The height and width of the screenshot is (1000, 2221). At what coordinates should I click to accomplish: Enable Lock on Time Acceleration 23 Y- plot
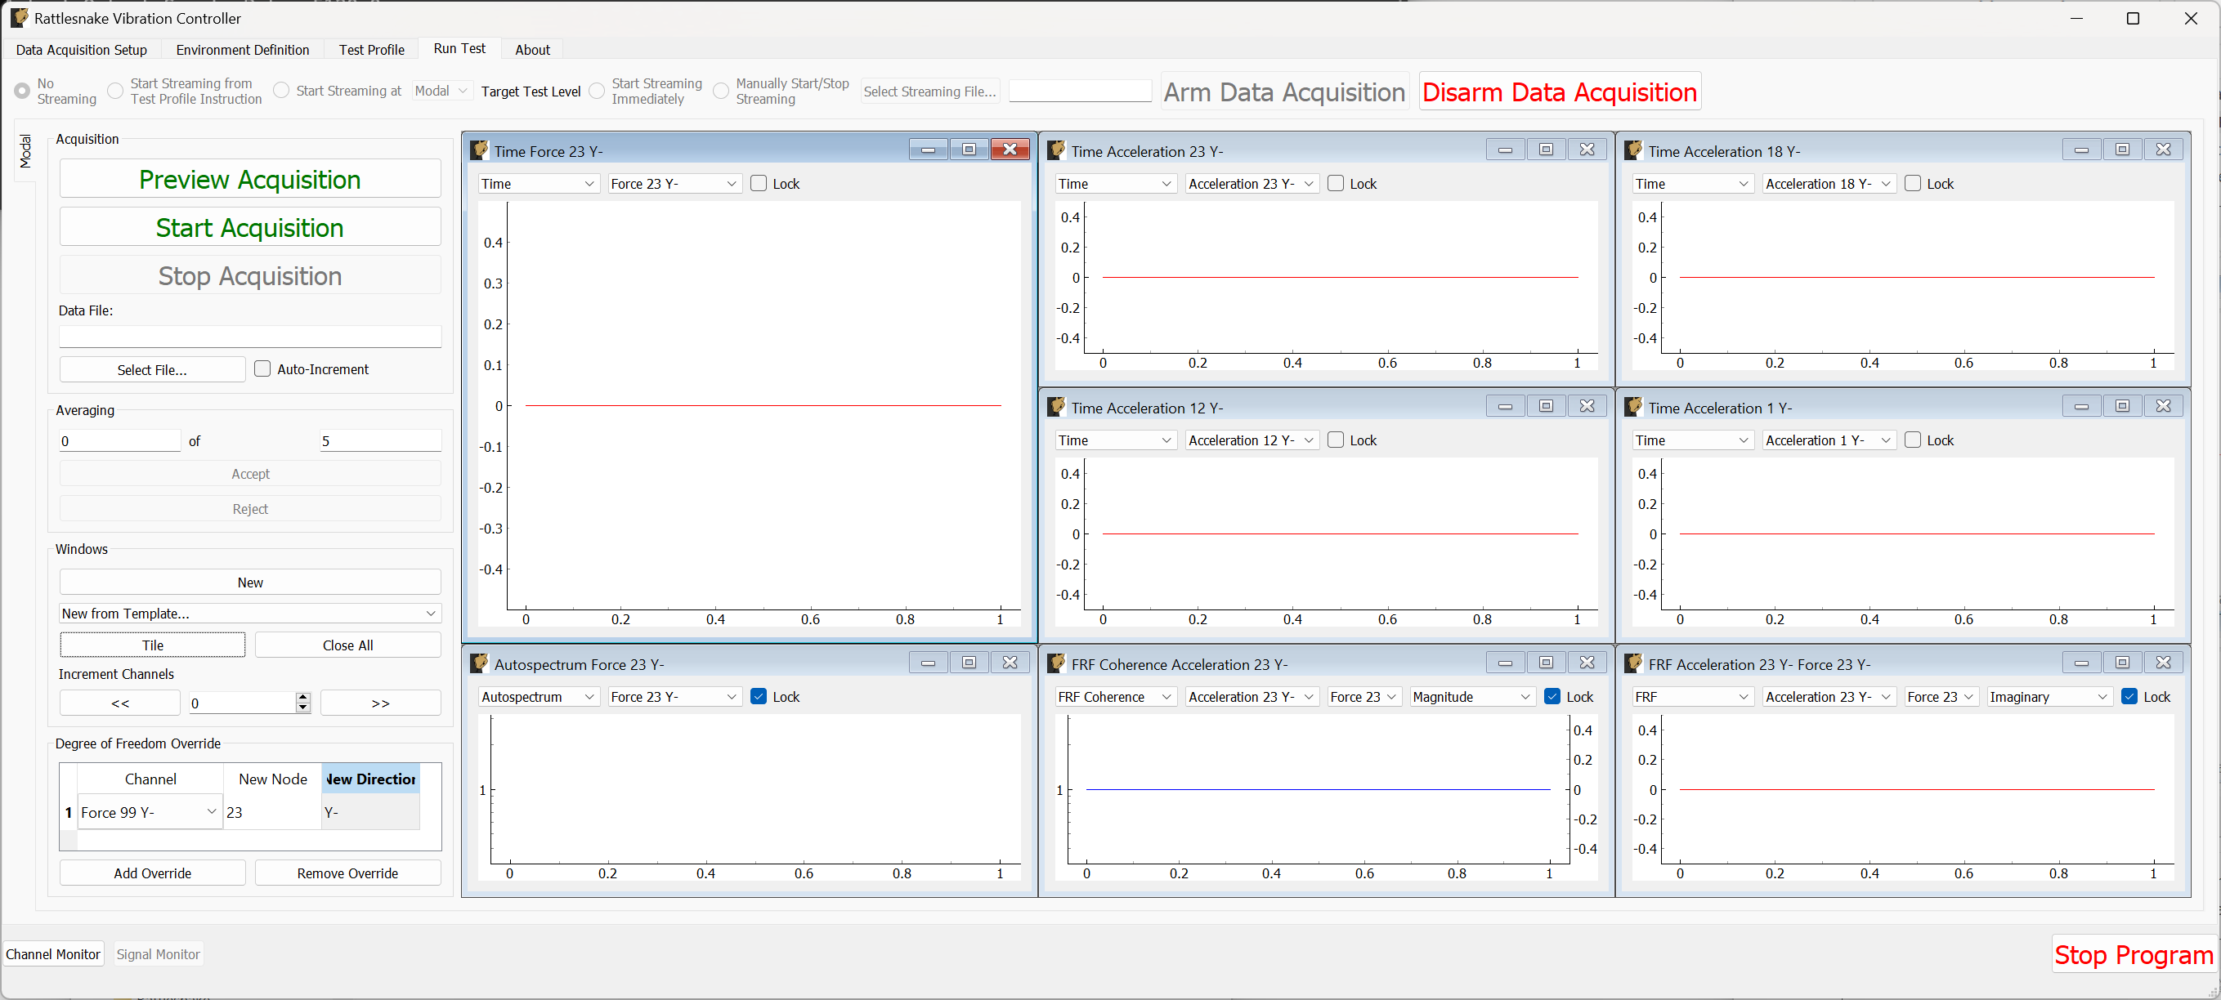[x=1335, y=183]
